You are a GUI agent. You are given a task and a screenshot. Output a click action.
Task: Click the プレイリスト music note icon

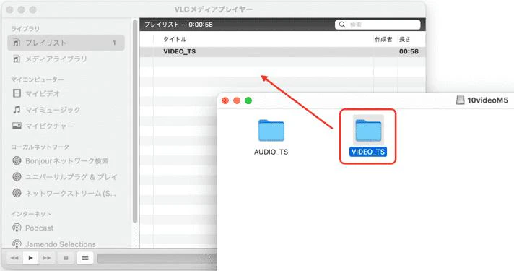pos(17,43)
